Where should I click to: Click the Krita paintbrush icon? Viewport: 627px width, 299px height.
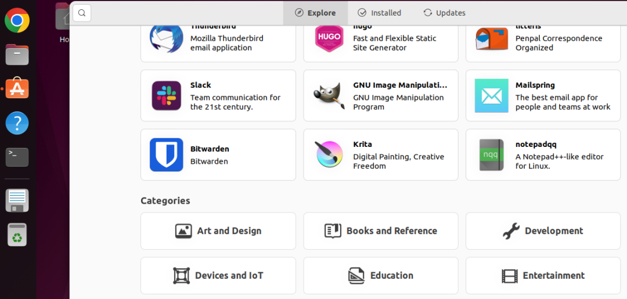[x=329, y=154]
